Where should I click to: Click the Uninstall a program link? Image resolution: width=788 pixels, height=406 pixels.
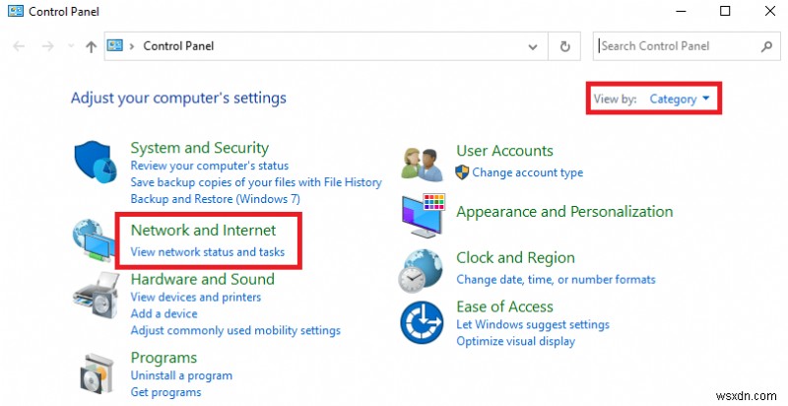click(181, 375)
